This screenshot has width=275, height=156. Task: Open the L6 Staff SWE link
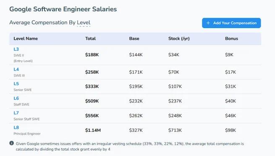[16, 98]
